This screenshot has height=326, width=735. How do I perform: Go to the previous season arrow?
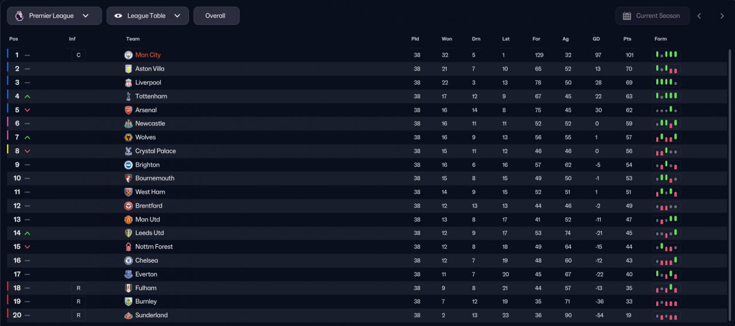pos(699,16)
